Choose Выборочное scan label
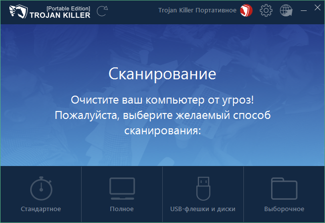 click(284, 209)
